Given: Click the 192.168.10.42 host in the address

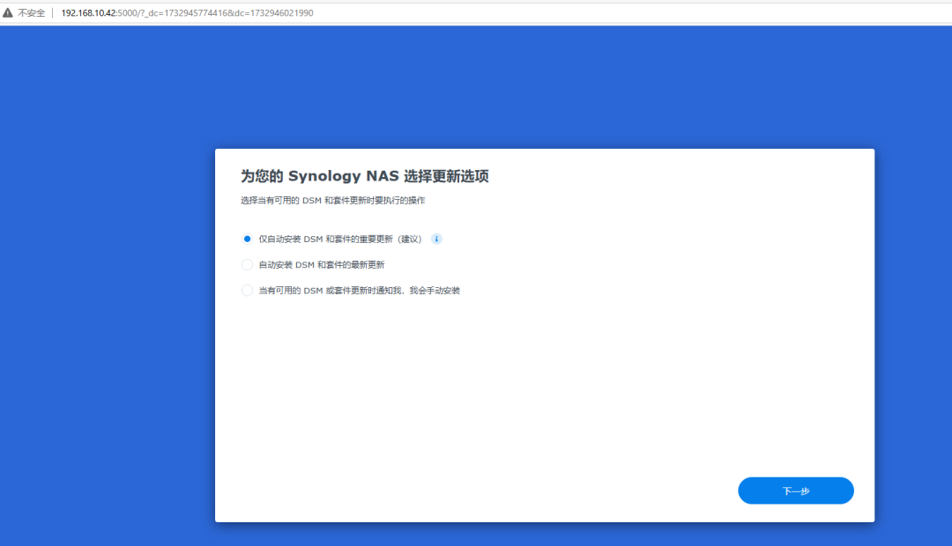Looking at the screenshot, I should 88,13.
